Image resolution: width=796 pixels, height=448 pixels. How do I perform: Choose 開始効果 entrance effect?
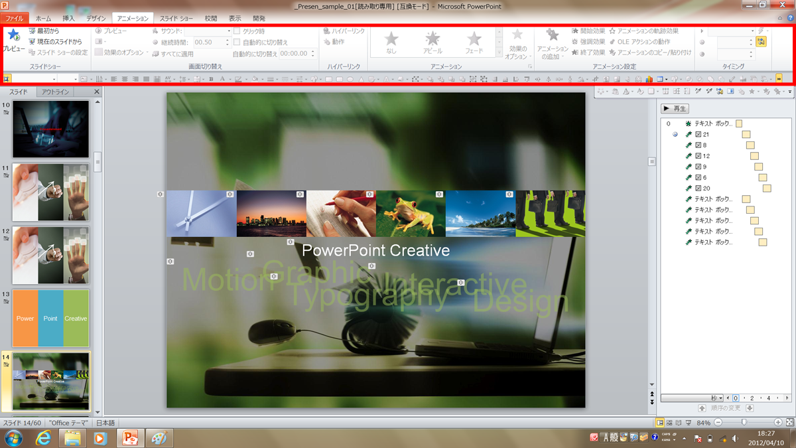point(588,31)
